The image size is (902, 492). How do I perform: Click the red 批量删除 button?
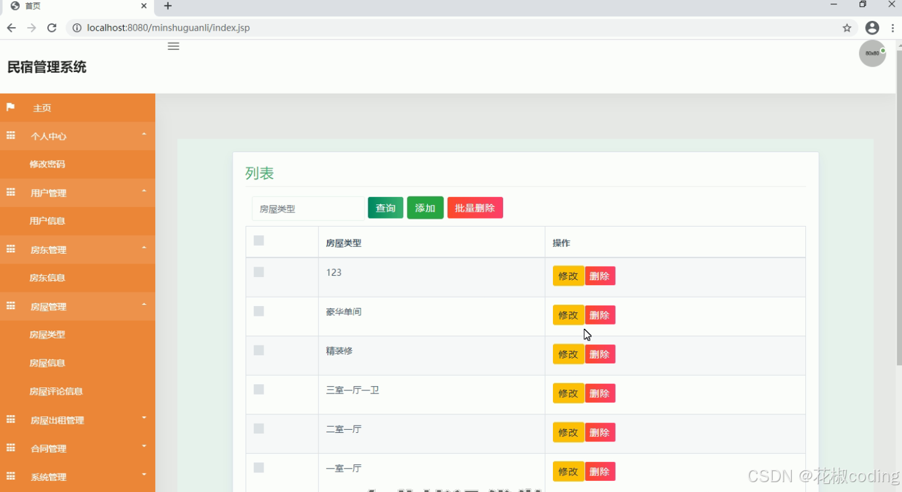tap(475, 208)
